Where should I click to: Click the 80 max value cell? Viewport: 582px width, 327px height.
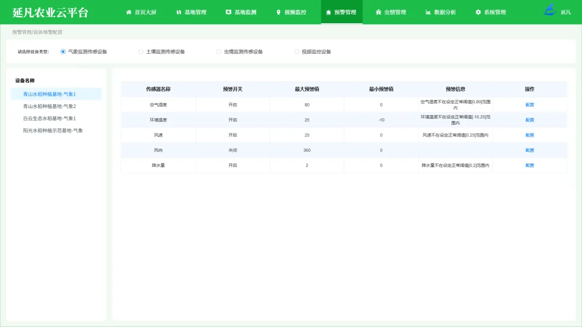coord(307,105)
